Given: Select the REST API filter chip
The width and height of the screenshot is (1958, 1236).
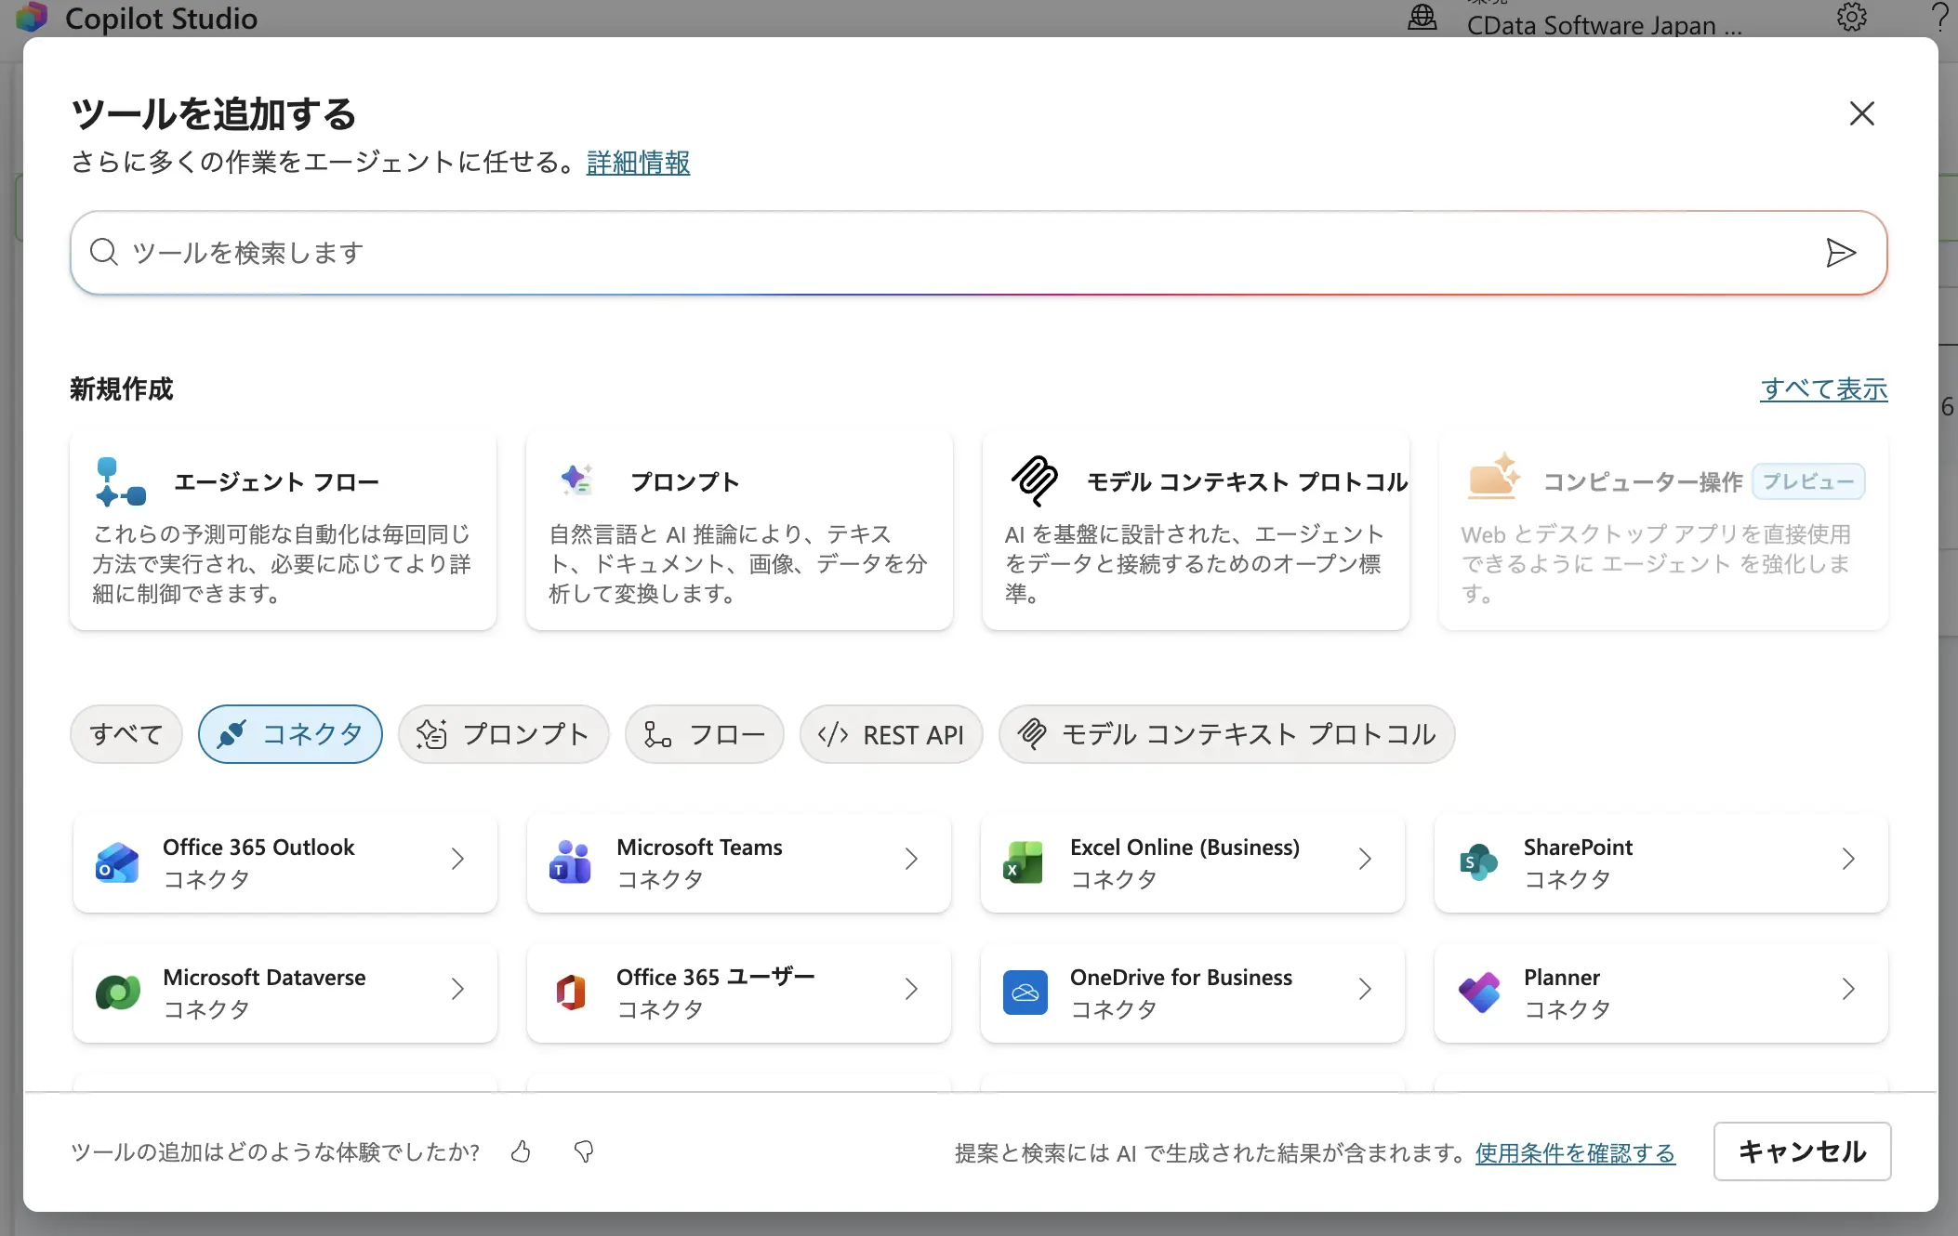Looking at the screenshot, I should click(x=890, y=733).
